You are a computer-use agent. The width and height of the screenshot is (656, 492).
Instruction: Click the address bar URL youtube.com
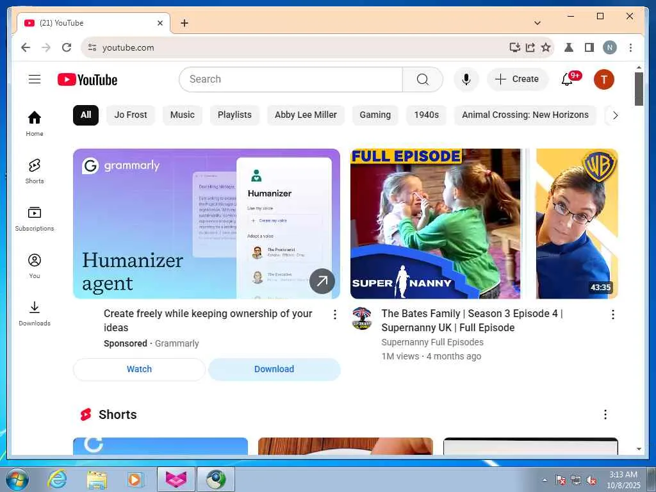click(128, 47)
